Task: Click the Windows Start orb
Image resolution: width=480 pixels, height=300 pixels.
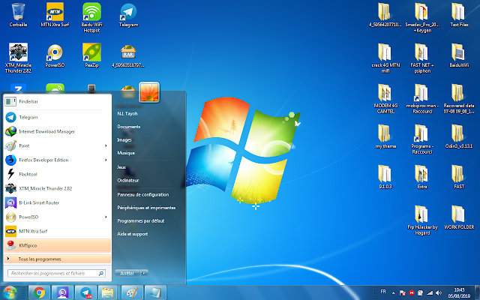Action: coord(10,292)
